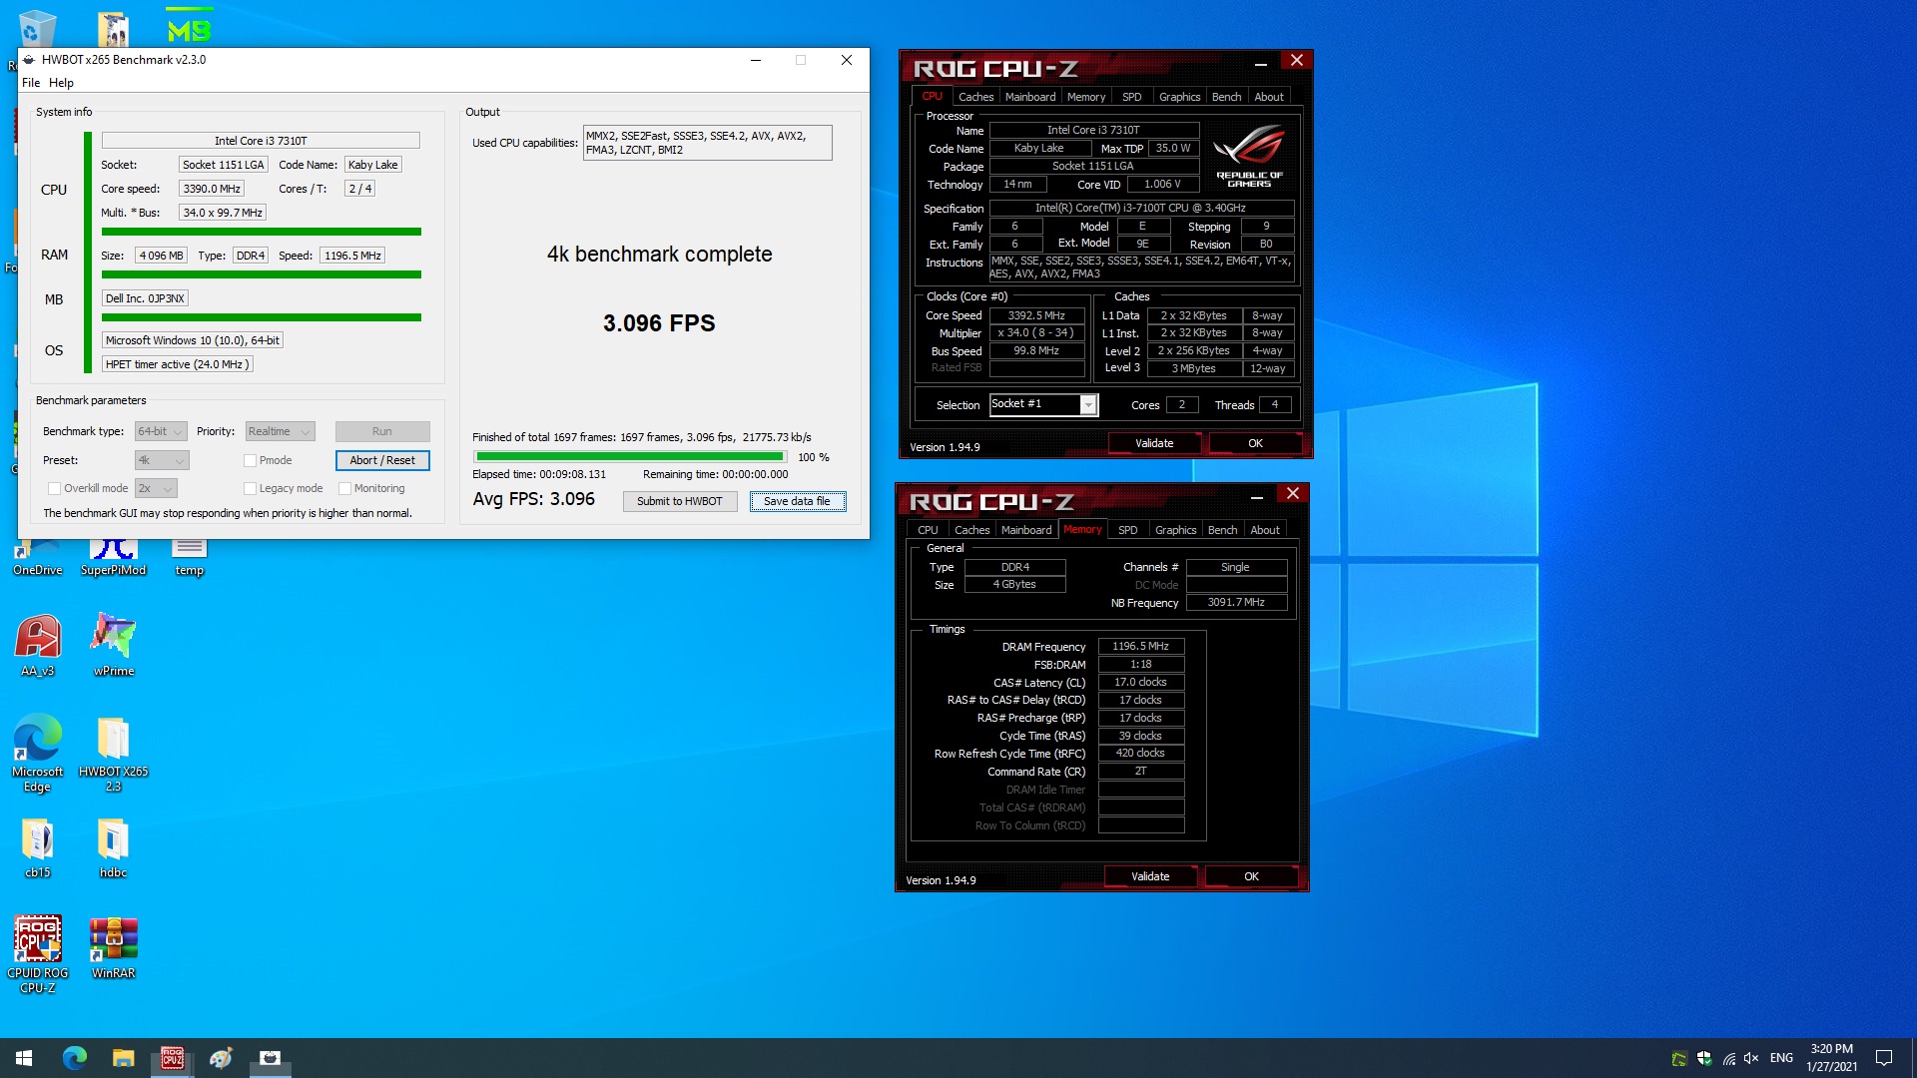Switch to SPD tab in bottom CPU-Z

1128,530
